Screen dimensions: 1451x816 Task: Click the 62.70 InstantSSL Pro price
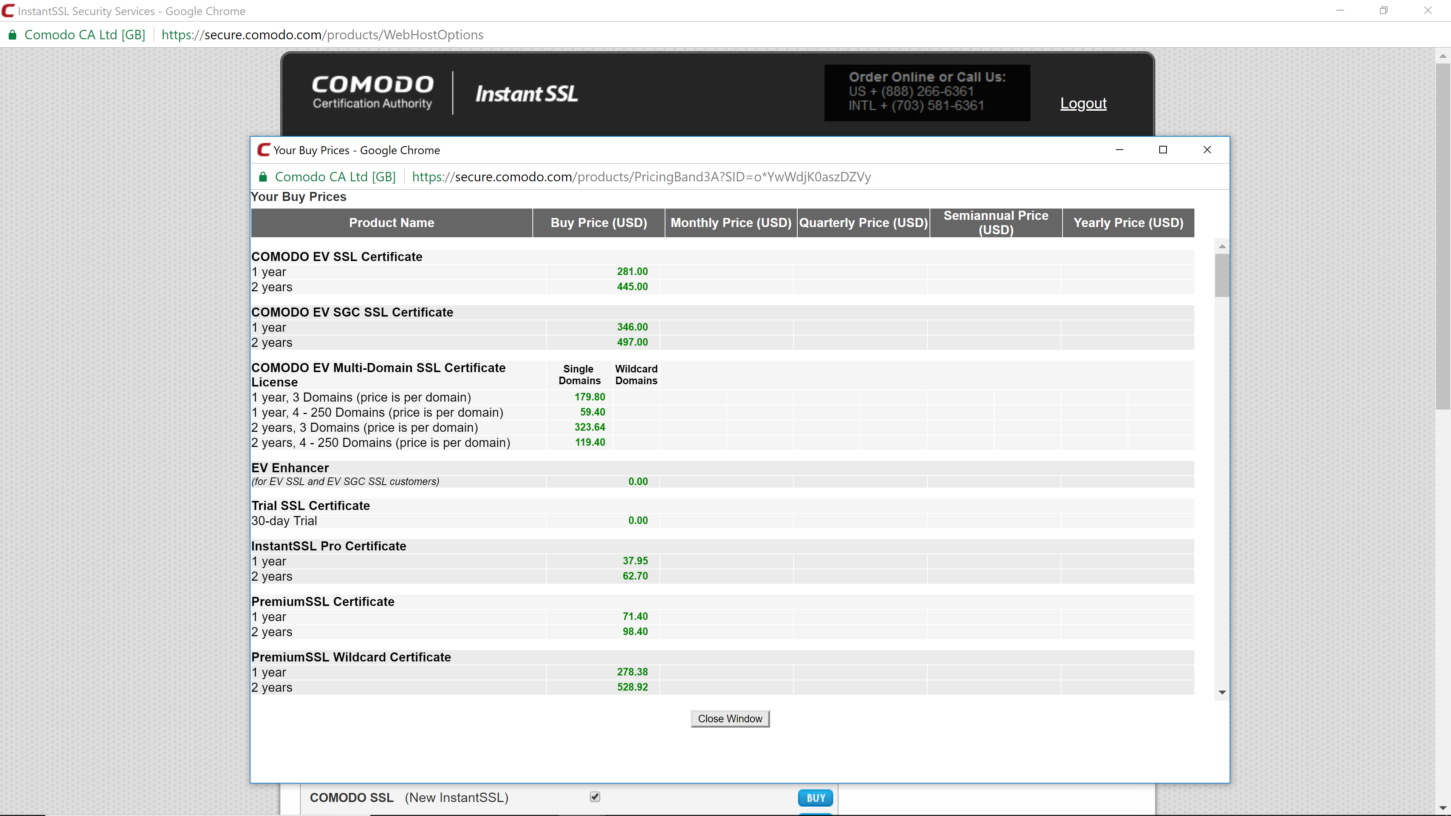(635, 576)
